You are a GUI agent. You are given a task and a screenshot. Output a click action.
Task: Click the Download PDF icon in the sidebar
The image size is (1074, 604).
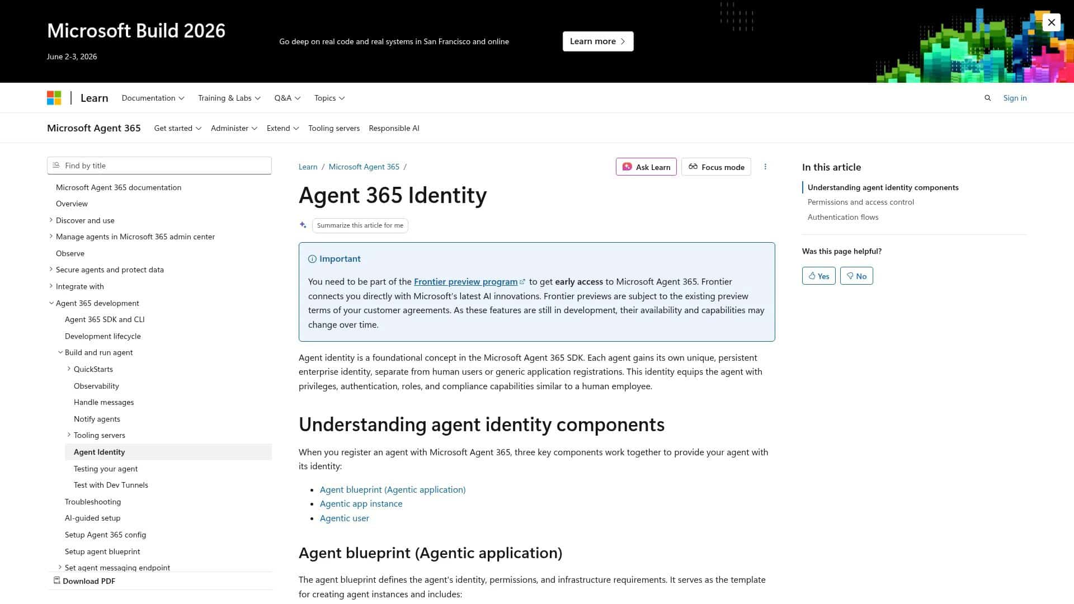point(56,581)
